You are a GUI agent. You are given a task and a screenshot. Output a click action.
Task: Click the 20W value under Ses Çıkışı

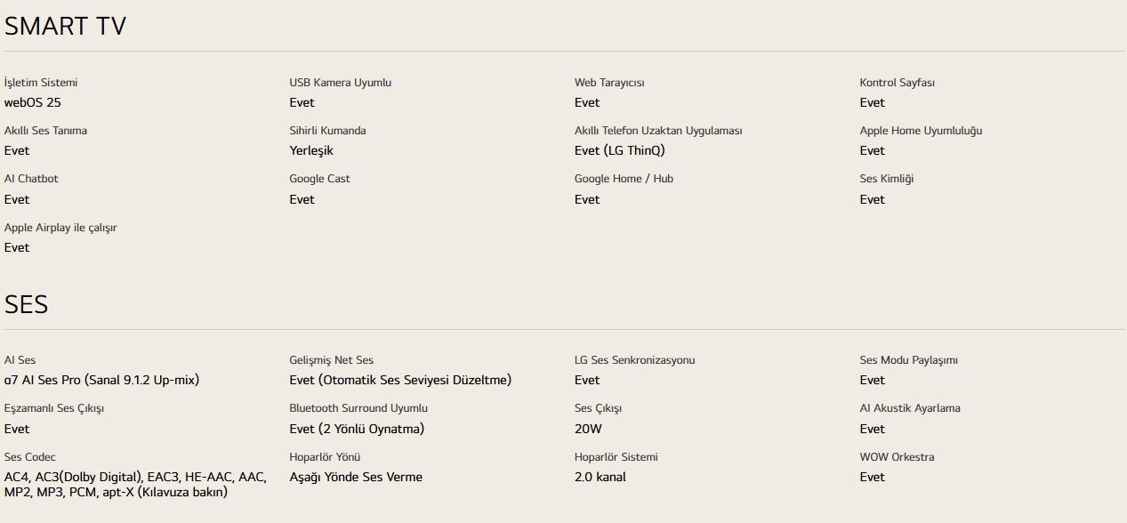click(588, 429)
